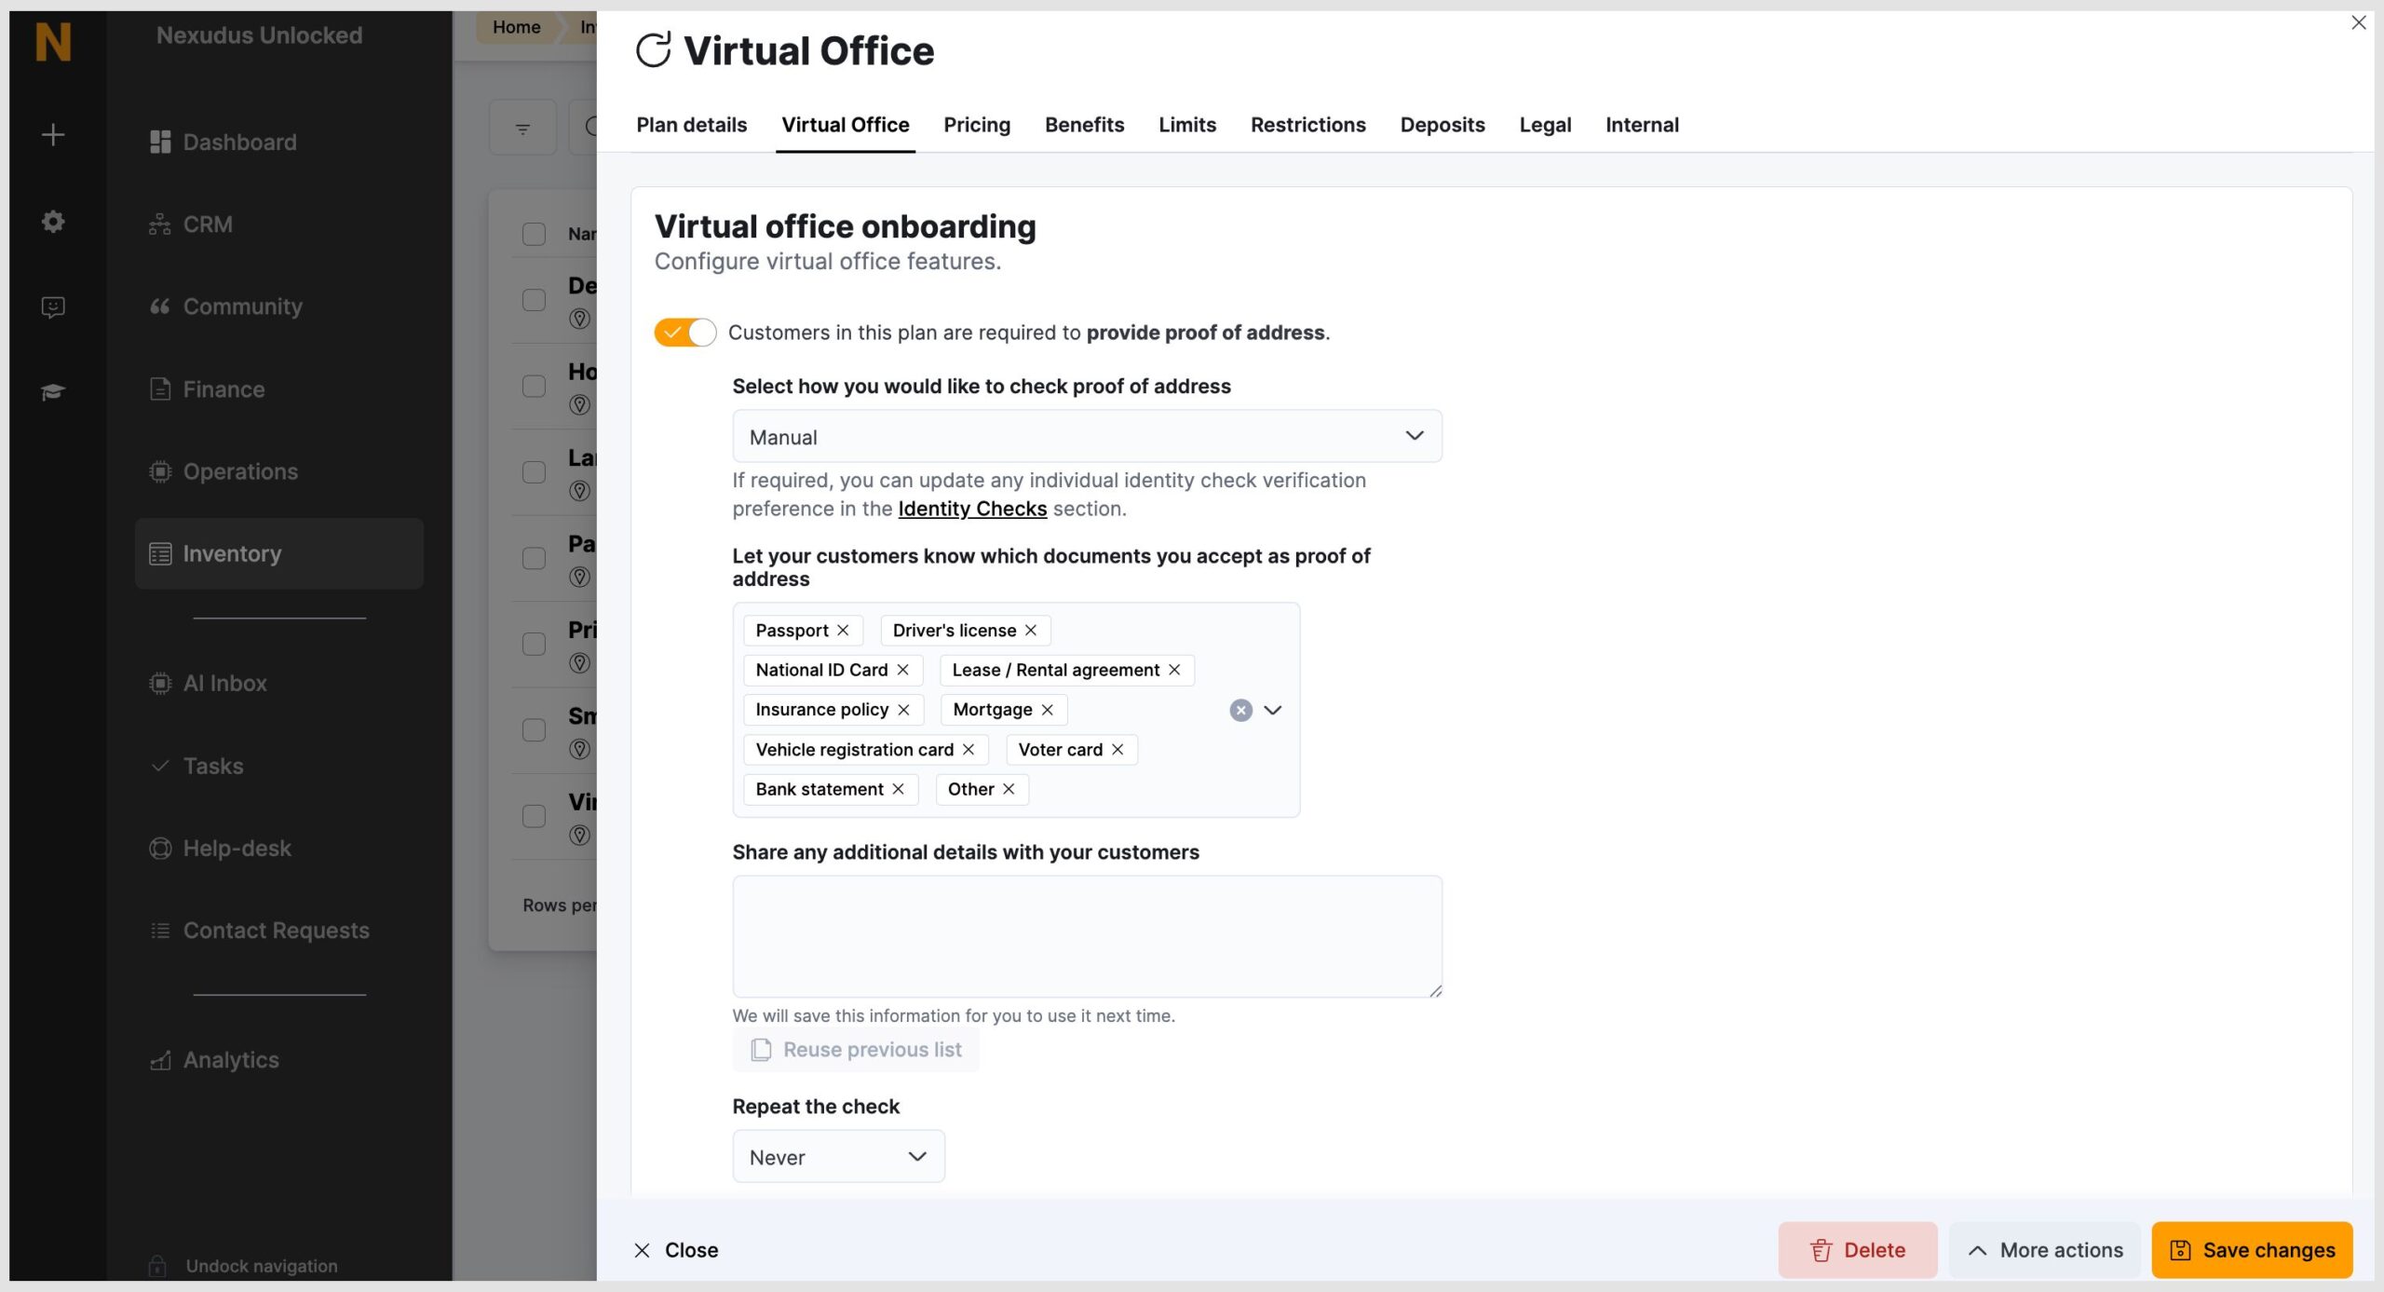The image size is (2384, 1292).
Task: Tick the checkbox on the Ho row
Action: [x=534, y=386]
